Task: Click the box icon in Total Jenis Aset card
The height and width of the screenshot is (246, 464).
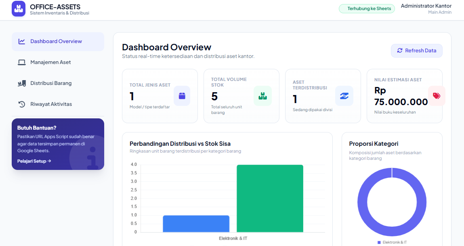Action: [x=182, y=96]
